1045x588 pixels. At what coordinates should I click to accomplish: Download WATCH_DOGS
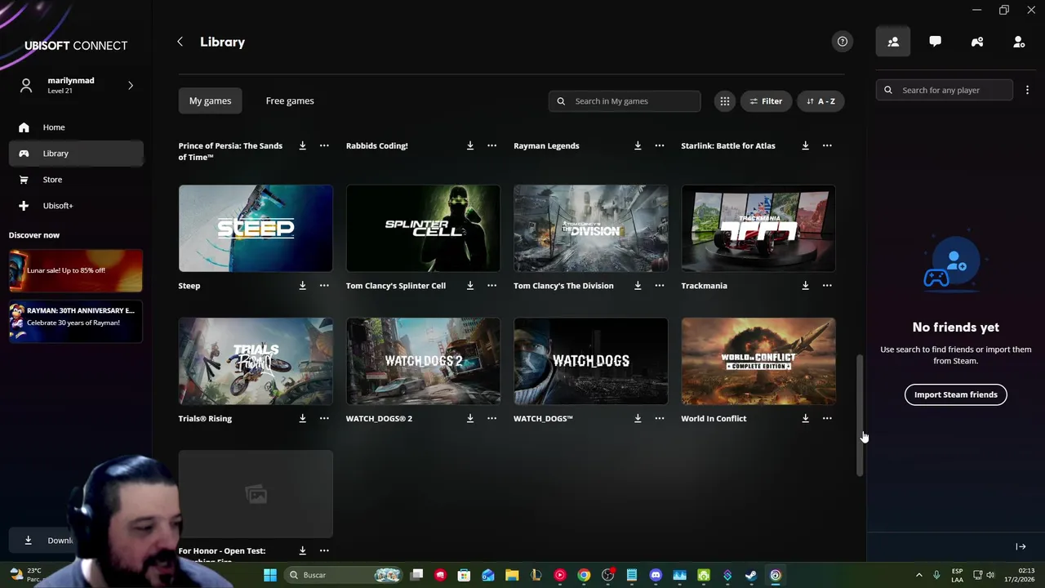click(638, 418)
